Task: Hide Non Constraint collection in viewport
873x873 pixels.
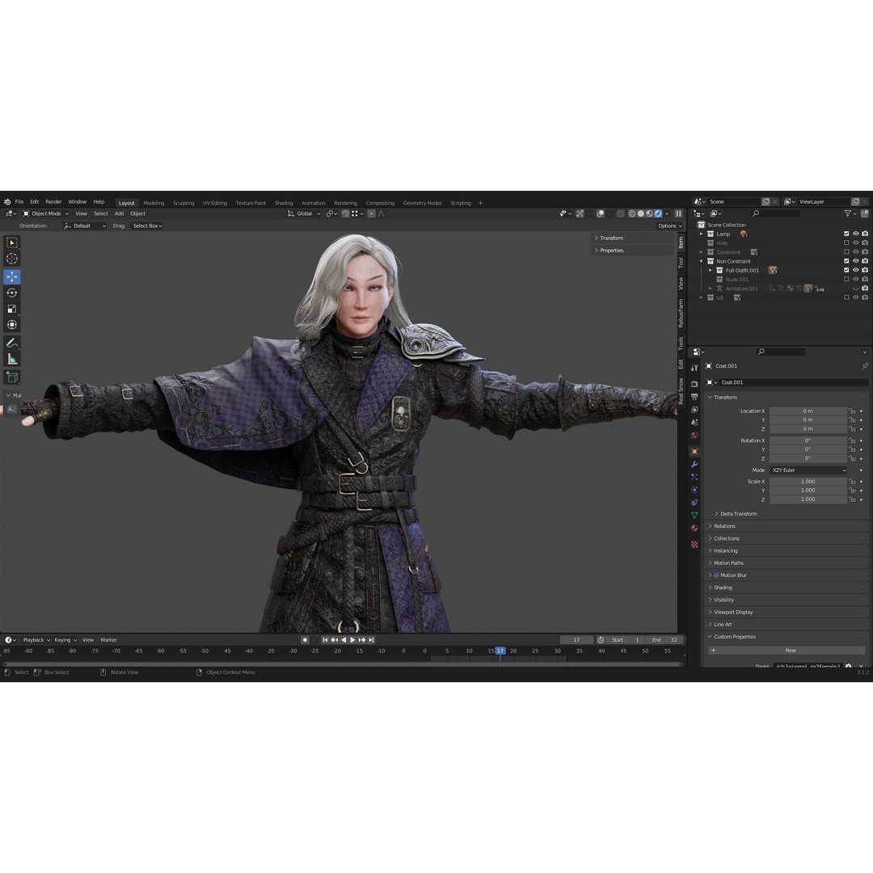Action: pos(856,262)
